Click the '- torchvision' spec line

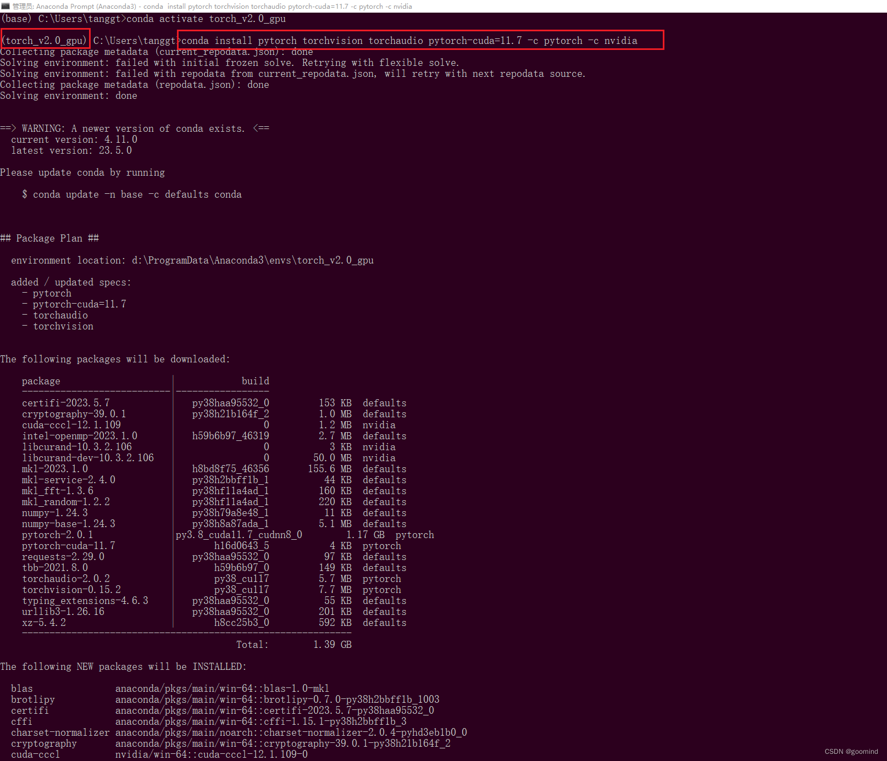(x=58, y=326)
